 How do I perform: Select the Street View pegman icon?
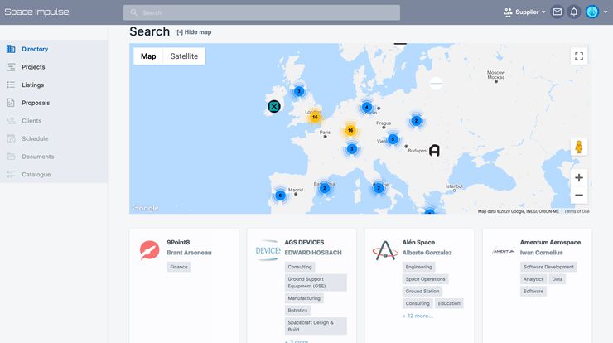579,147
